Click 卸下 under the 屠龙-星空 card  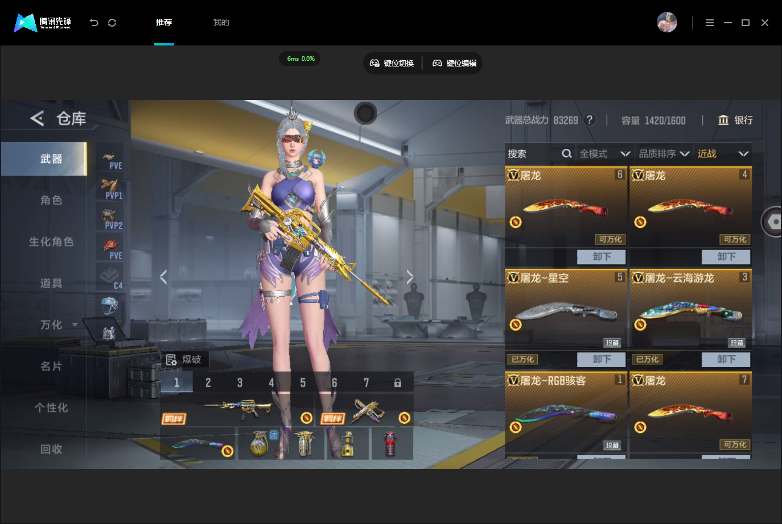pyautogui.click(x=601, y=359)
